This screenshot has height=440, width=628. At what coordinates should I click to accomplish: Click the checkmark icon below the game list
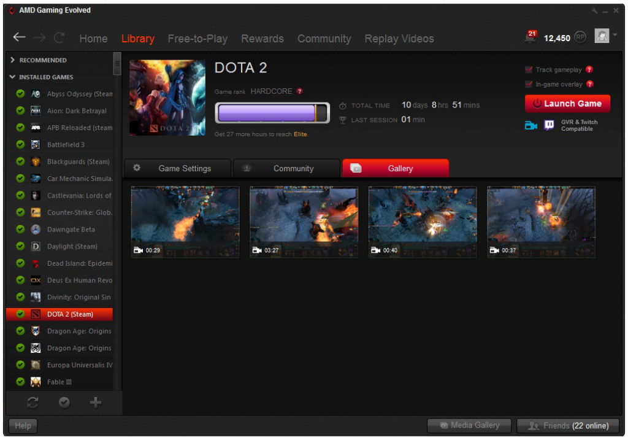tap(64, 403)
